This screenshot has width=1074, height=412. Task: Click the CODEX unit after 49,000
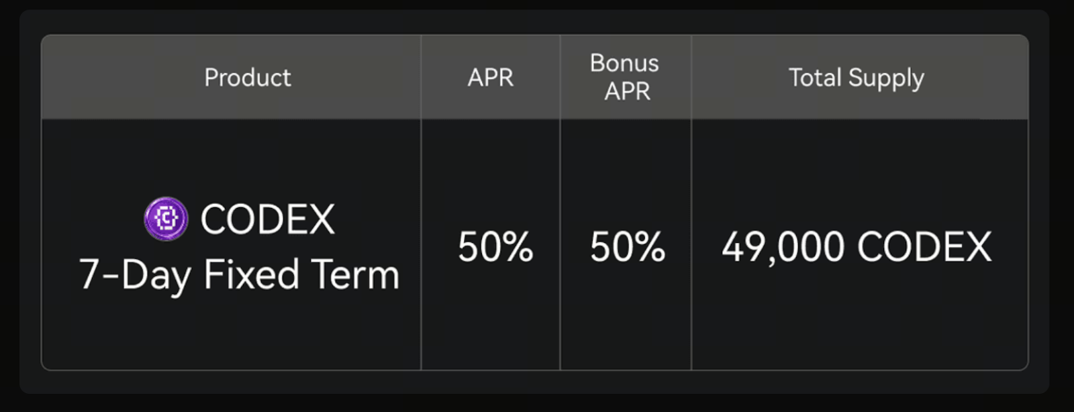coord(924,247)
